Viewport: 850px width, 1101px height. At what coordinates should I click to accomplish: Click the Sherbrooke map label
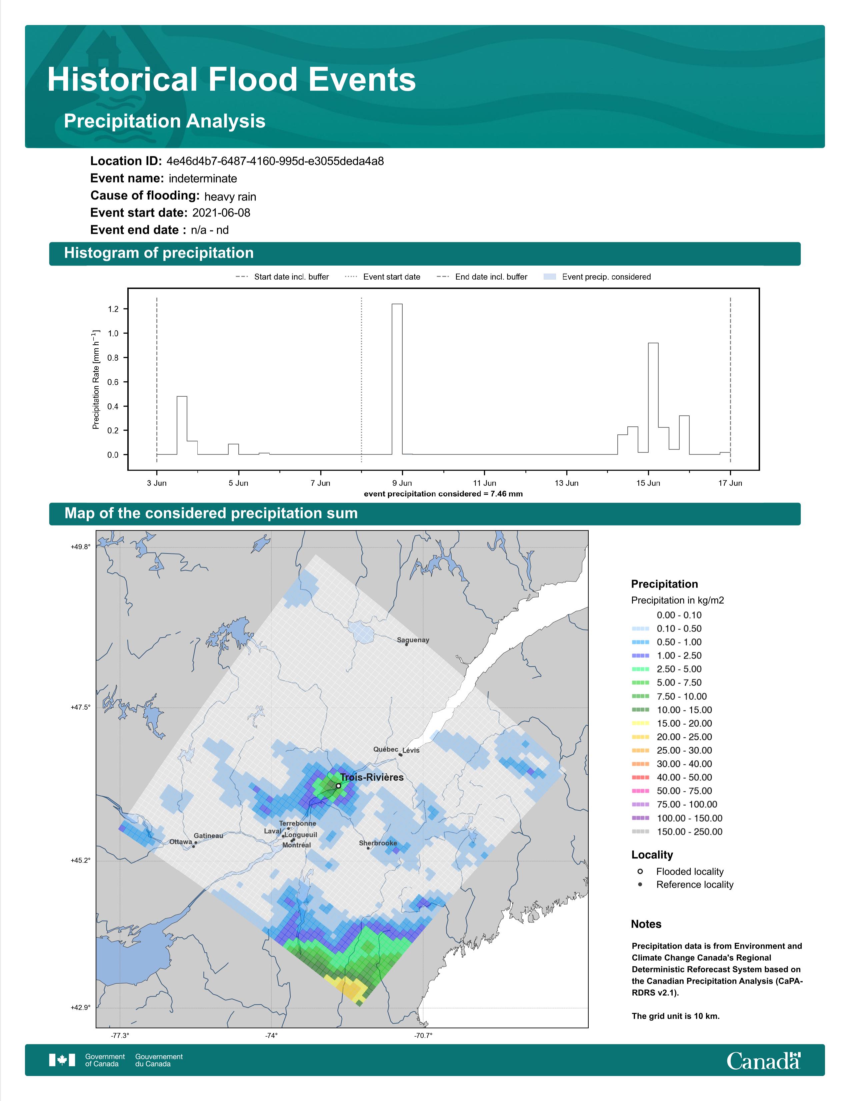coord(378,843)
